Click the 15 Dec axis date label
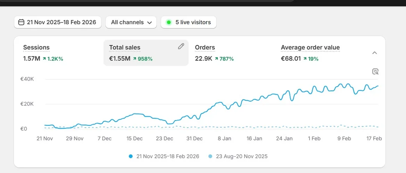This screenshot has height=173, width=406. (135, 138)
